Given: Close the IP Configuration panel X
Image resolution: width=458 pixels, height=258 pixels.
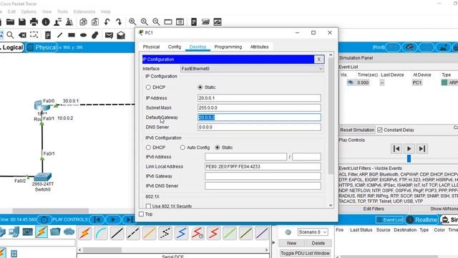Looking at the screenshot, I should 319,59.
